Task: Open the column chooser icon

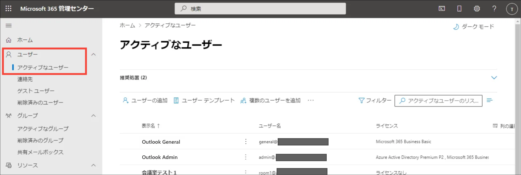Action: pyautogui.click(x=495, y=126)
